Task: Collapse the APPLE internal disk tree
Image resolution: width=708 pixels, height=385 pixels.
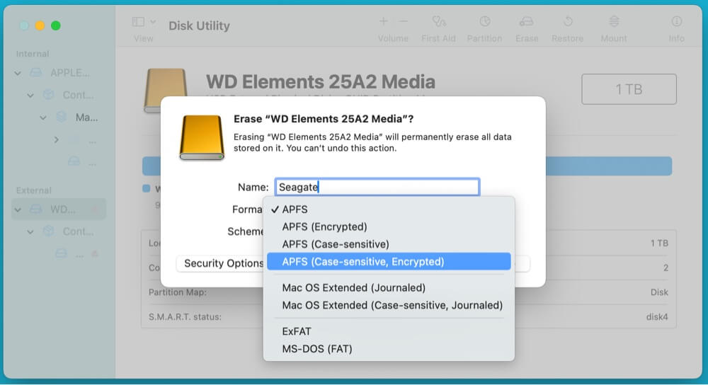Action: (x=18, y=73)
